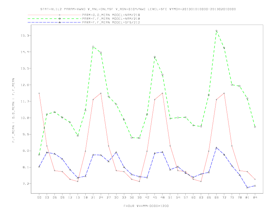Viewport: 278px width, 215px height.
Task: Click the blue triangle marker at hour 00
Action: tap(39, 167)
